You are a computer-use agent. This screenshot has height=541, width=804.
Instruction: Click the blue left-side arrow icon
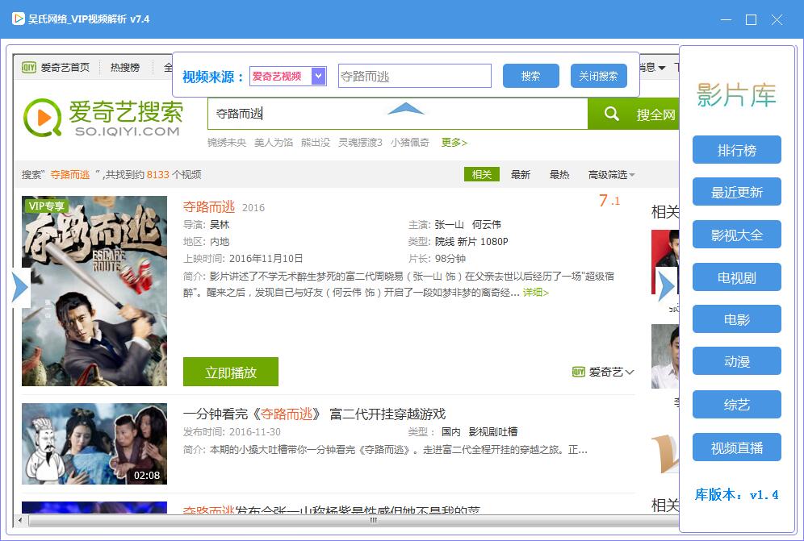[x=20, y=287]
